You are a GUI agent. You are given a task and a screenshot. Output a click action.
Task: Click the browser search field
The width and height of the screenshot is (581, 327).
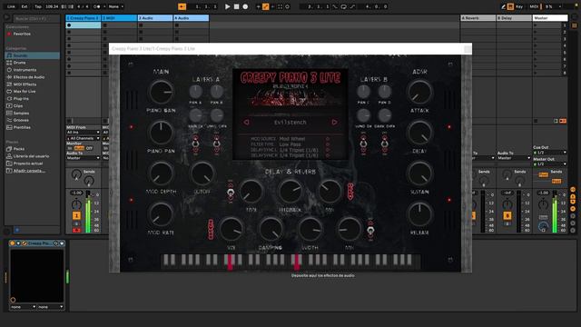(x=36, y=18)
